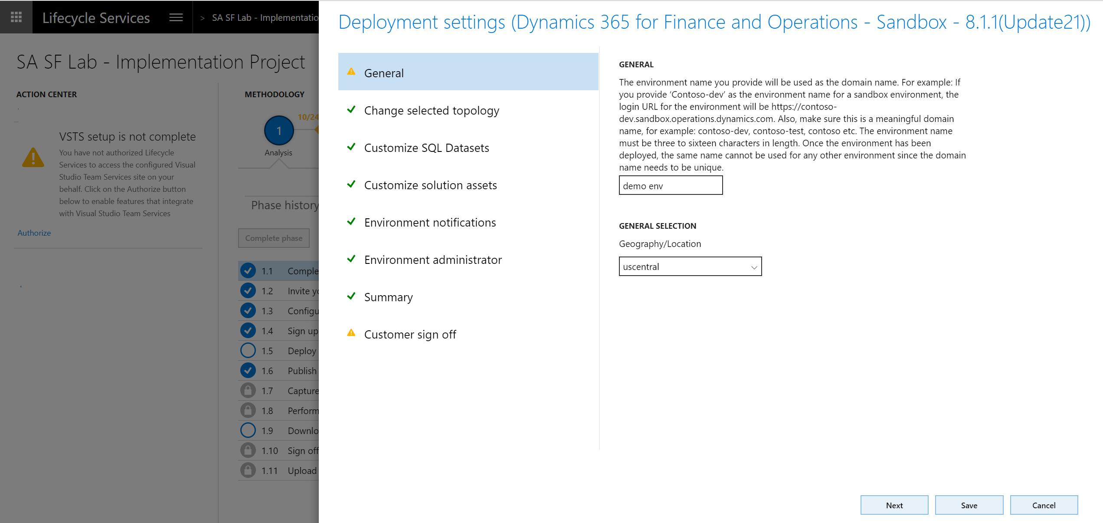Viewport: 1103px width, 523px height.
Task: Click the green checkmark beside Summary
Action: tap(351, 296)
